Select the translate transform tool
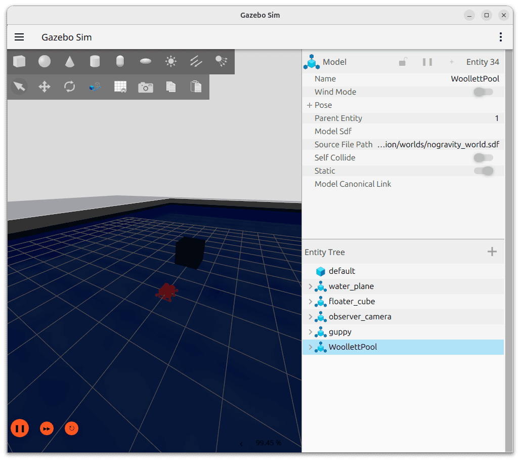This screenshot has width=520, height=461. point(45,86)
